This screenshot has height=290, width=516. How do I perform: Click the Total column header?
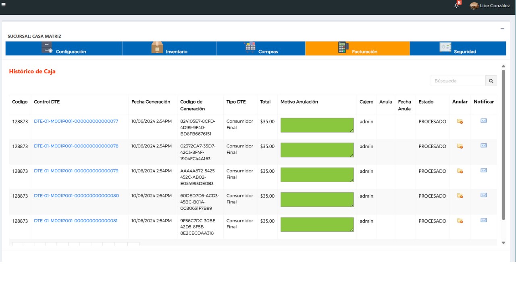point(265,102)
